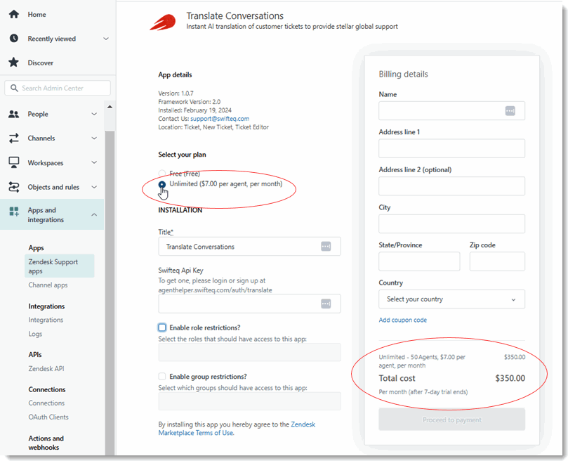Click the Swifteq Api Key input field

tap(249, 304)
